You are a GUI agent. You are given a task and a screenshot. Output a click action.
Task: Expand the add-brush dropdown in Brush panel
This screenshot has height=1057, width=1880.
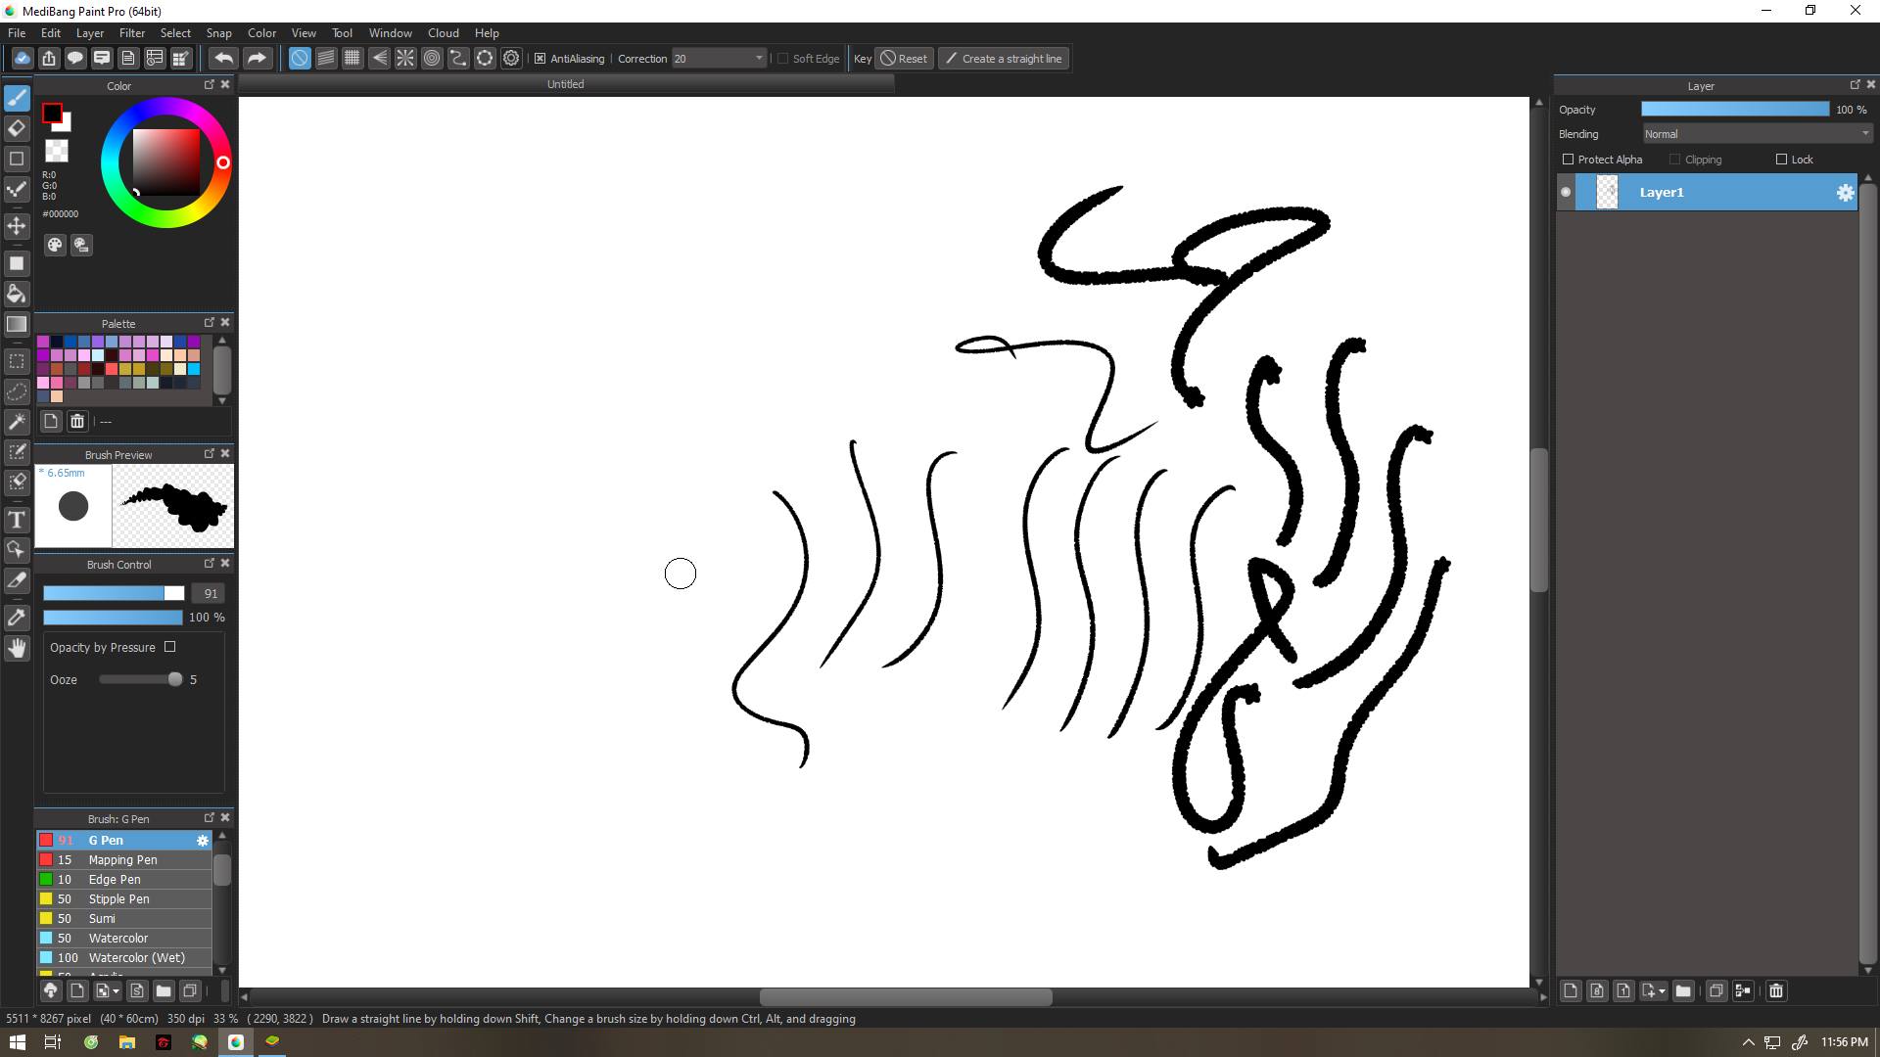pyautogui.click(x=117, y=991)
